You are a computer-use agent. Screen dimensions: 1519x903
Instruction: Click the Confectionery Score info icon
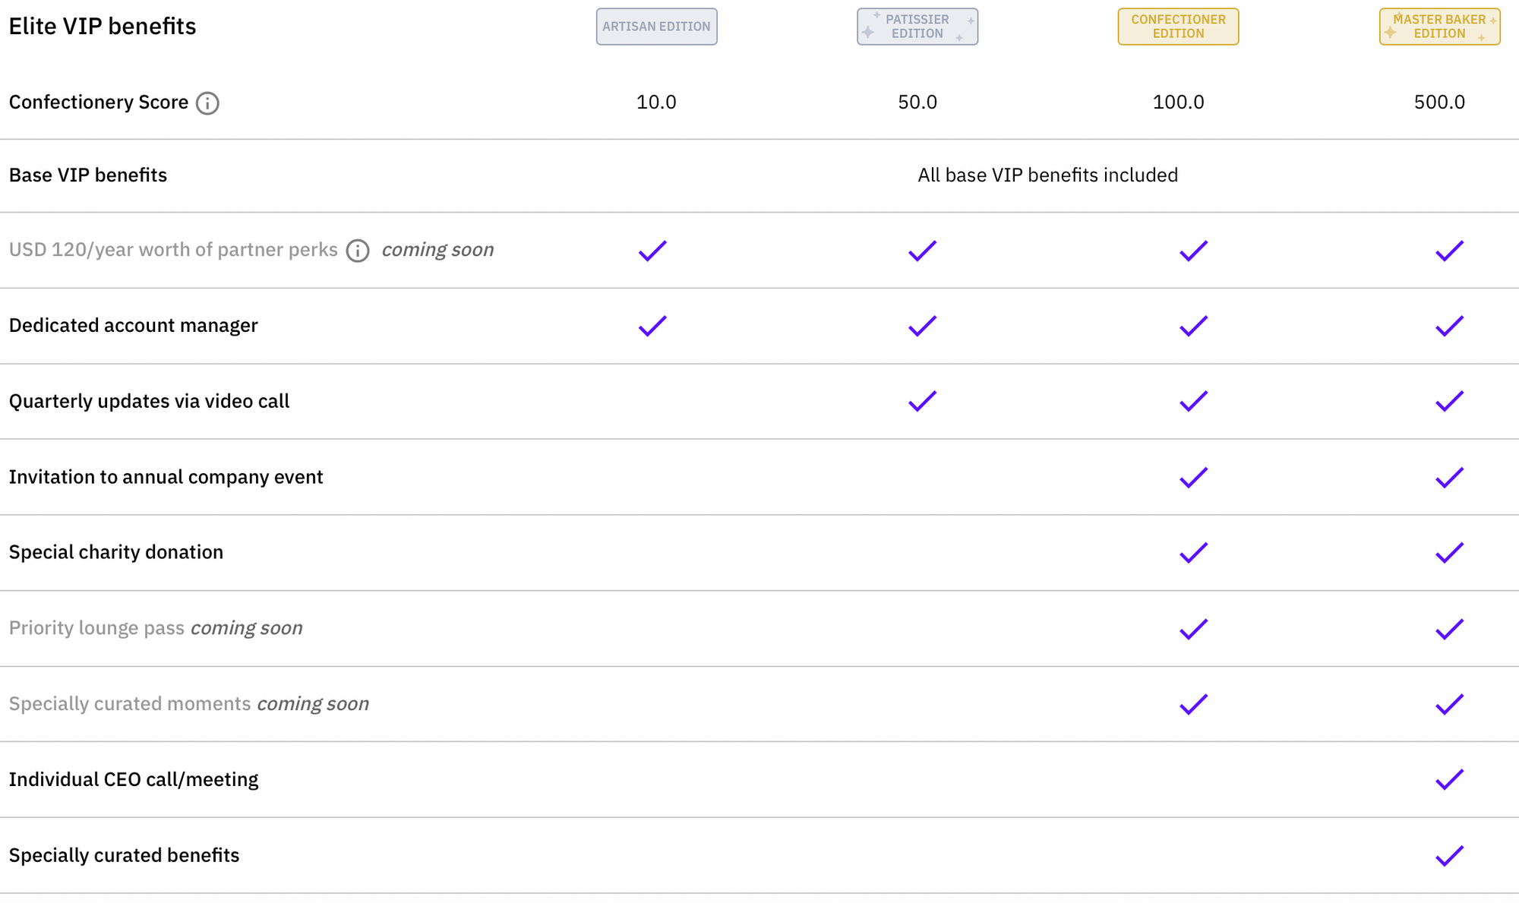pyautogui.click(x=207, y=103)
